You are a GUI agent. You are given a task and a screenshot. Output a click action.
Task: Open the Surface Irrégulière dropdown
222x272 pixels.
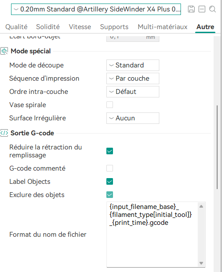pyautogui.click(x=133, y=118)
